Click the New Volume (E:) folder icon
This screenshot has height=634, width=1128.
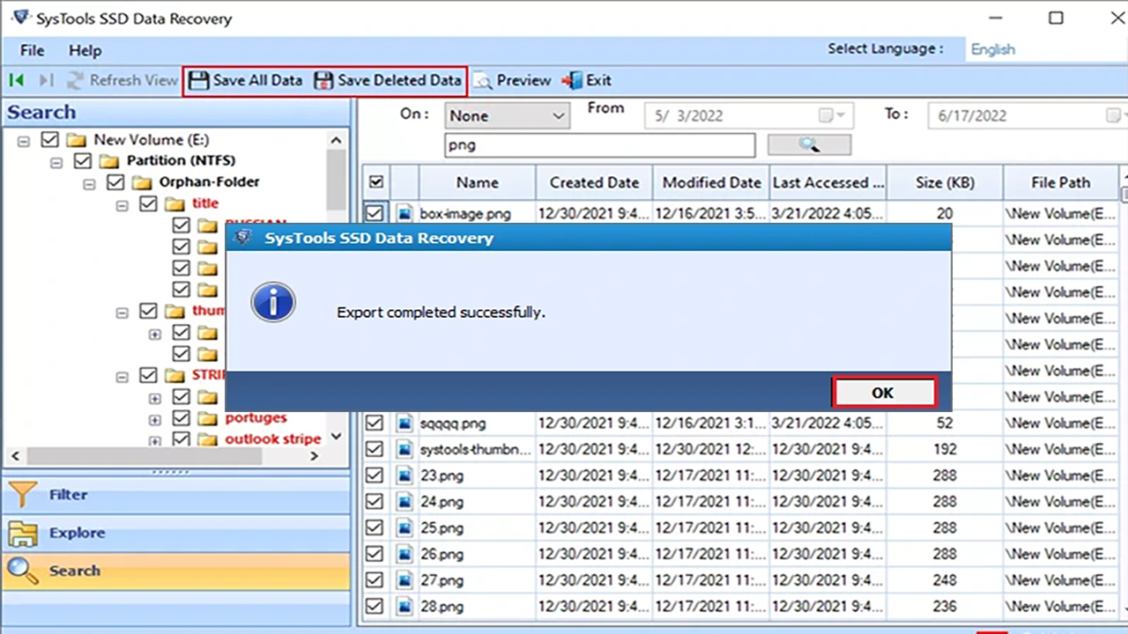(x=77, y=139)
